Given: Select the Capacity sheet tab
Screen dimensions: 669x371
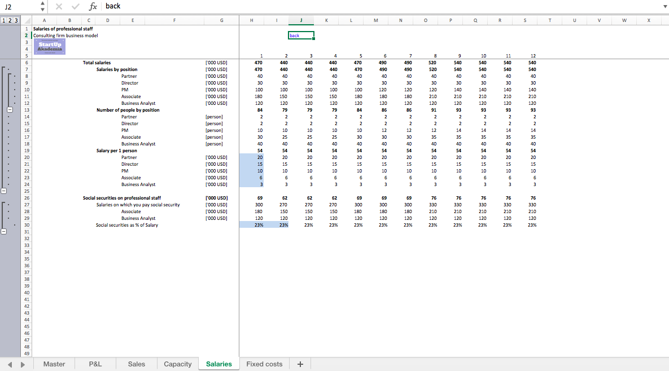Looking at the screenshot, I should click(177, 364).
